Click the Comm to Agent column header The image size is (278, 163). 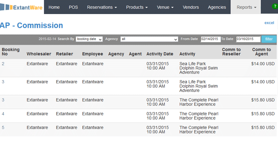pos(262,52)
